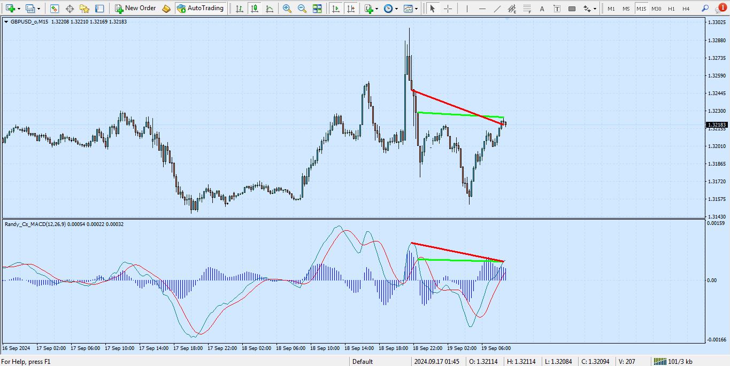Toggle AutoTrading on or off

201,8
